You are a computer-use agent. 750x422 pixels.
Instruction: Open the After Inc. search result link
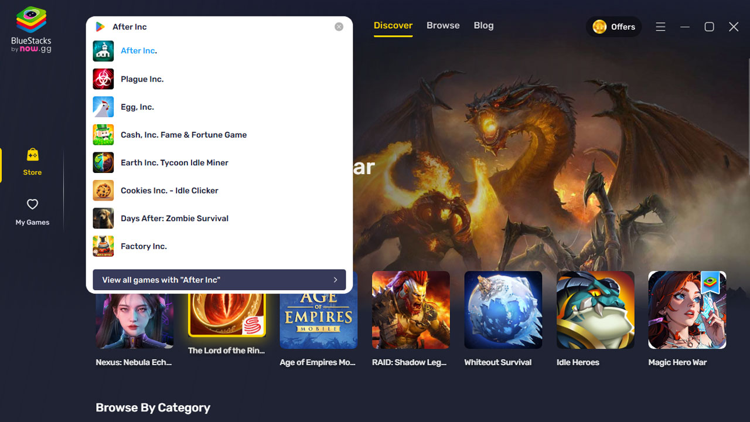tap(138, 50)
